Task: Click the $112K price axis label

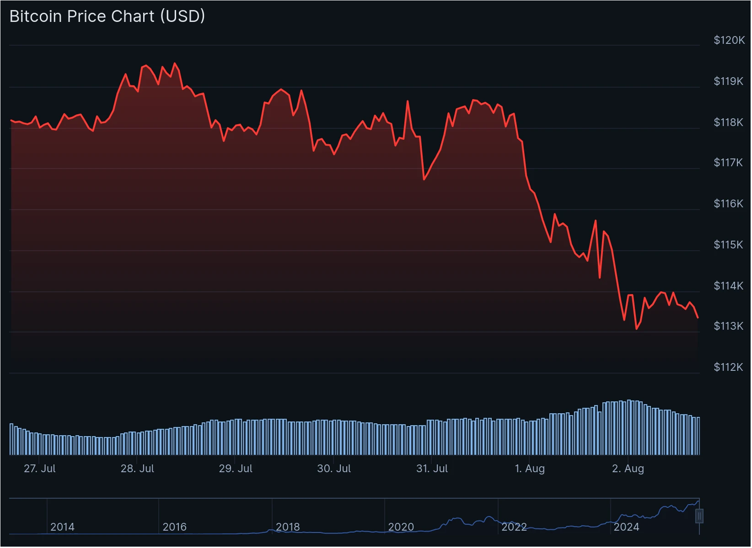Action: (728, 367)
